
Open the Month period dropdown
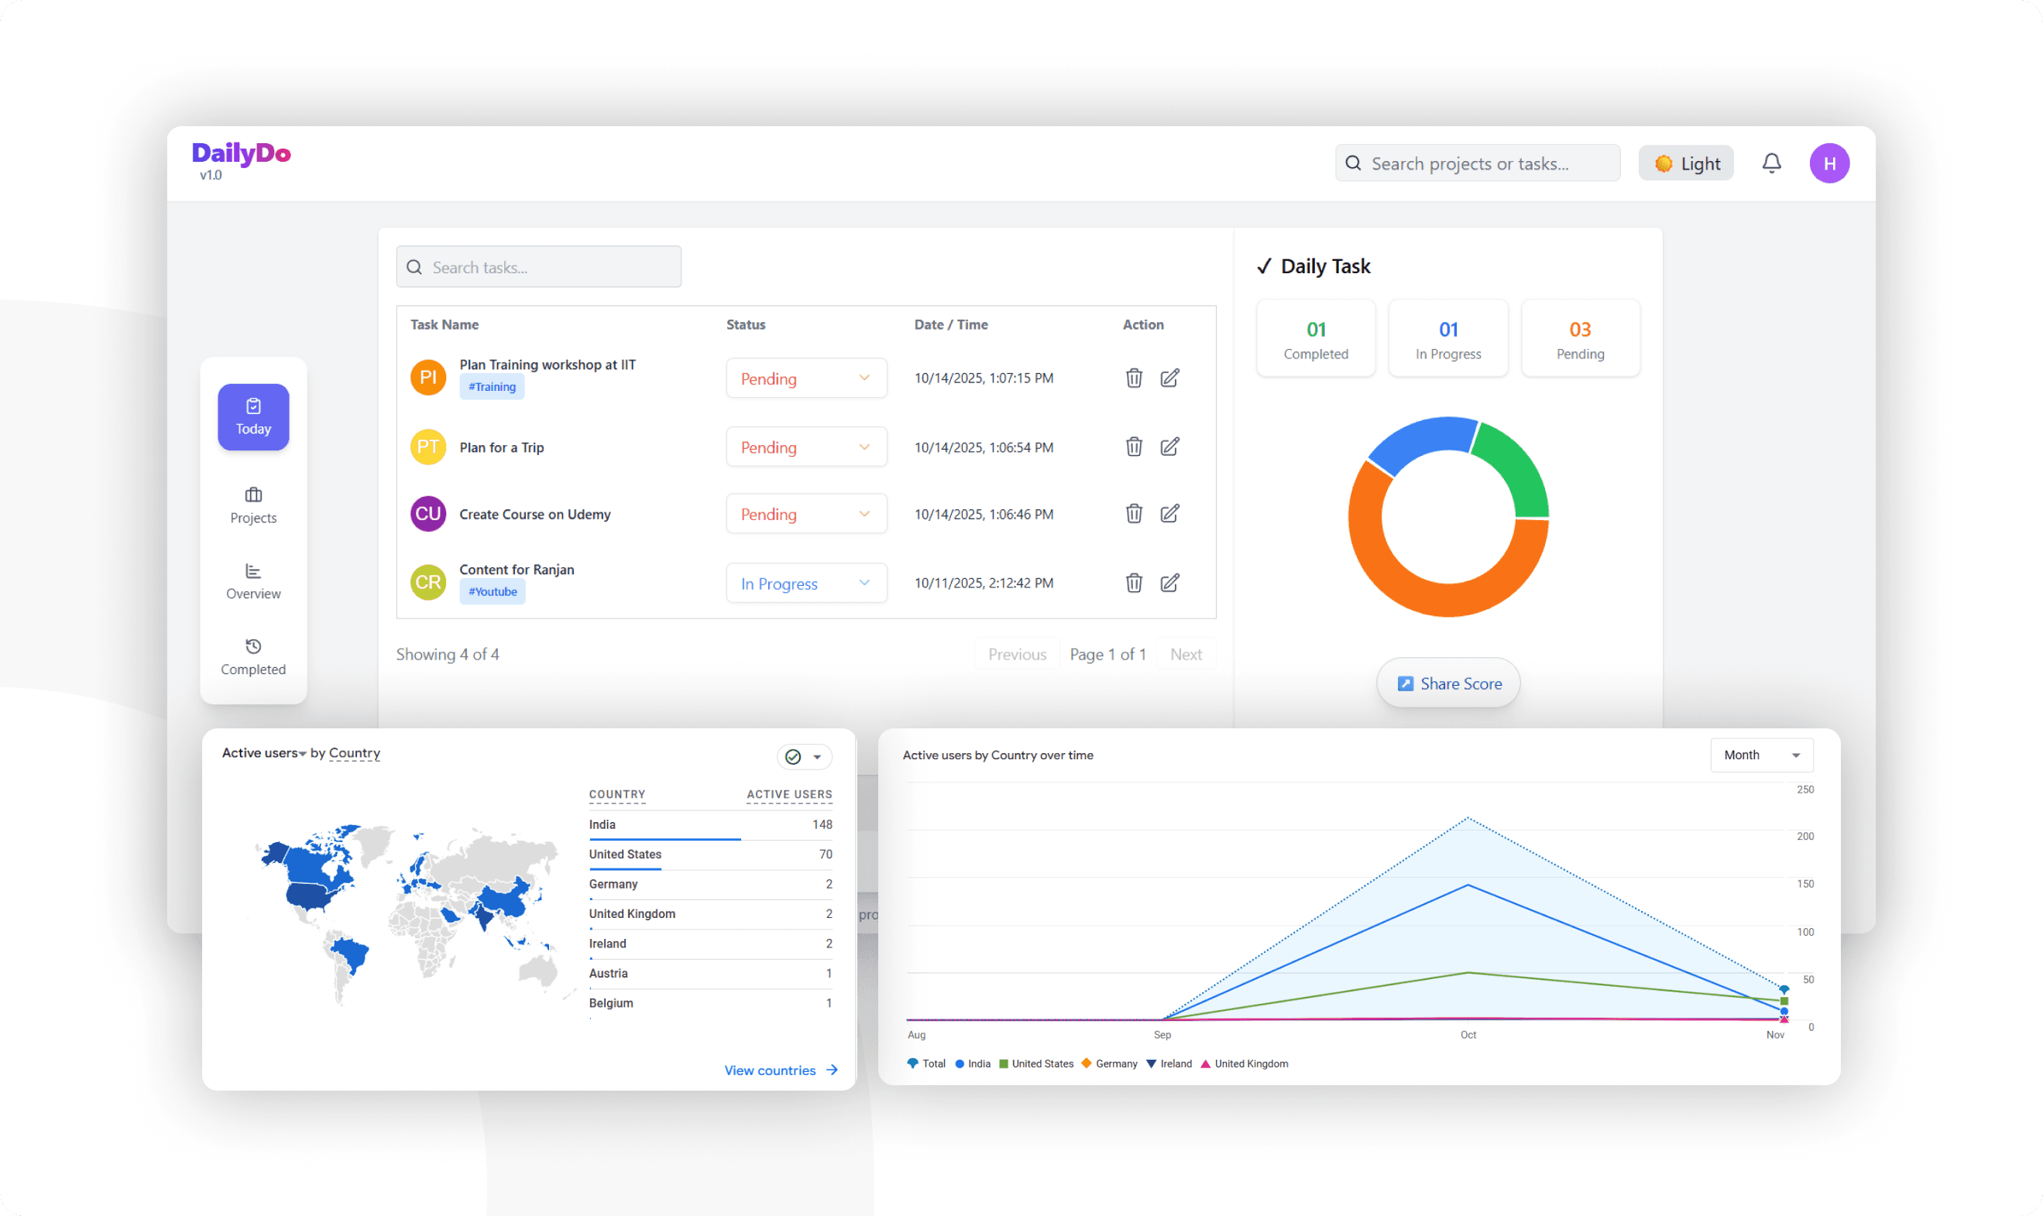pos(1762,755)
